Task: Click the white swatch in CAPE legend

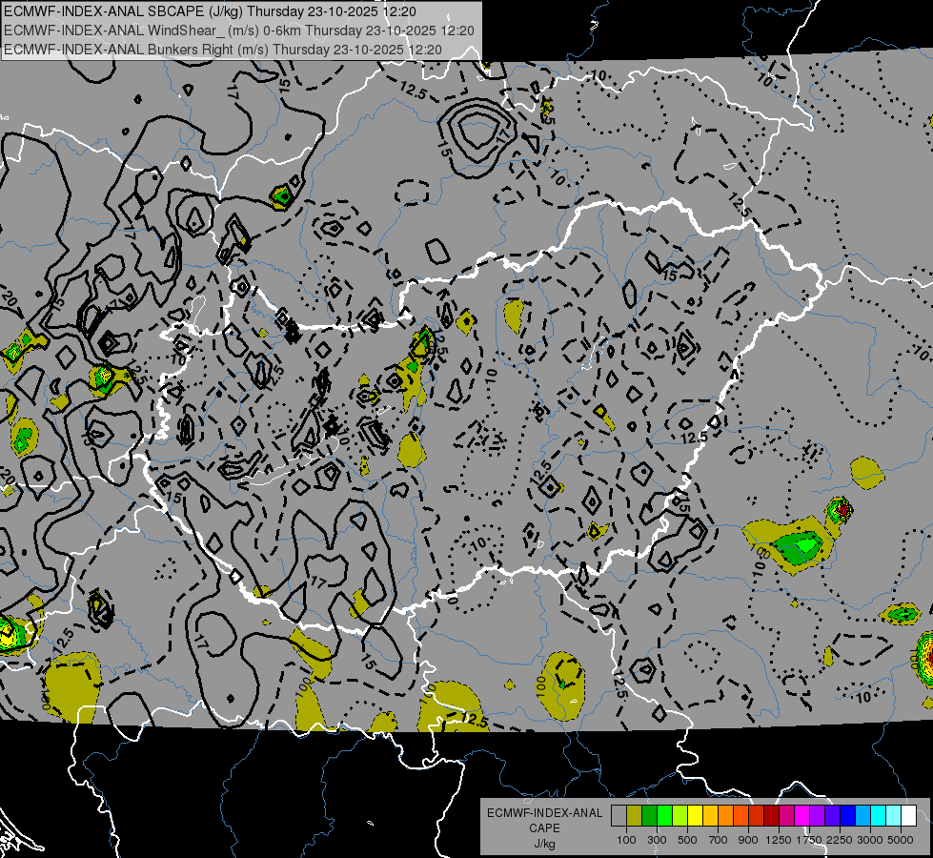Action: coord(908,815)
